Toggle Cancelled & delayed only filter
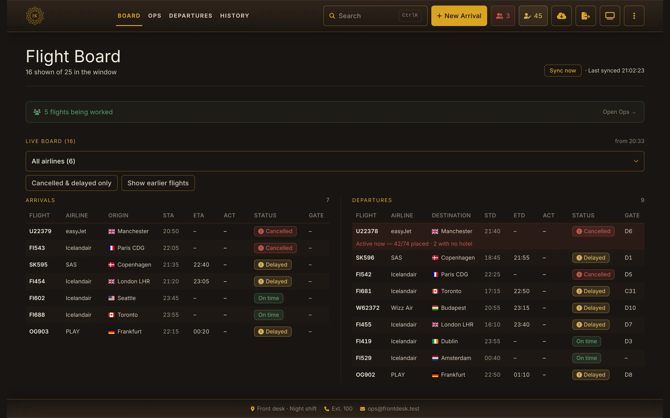Screen dimensions: 670x418 [x=71, y=183]
